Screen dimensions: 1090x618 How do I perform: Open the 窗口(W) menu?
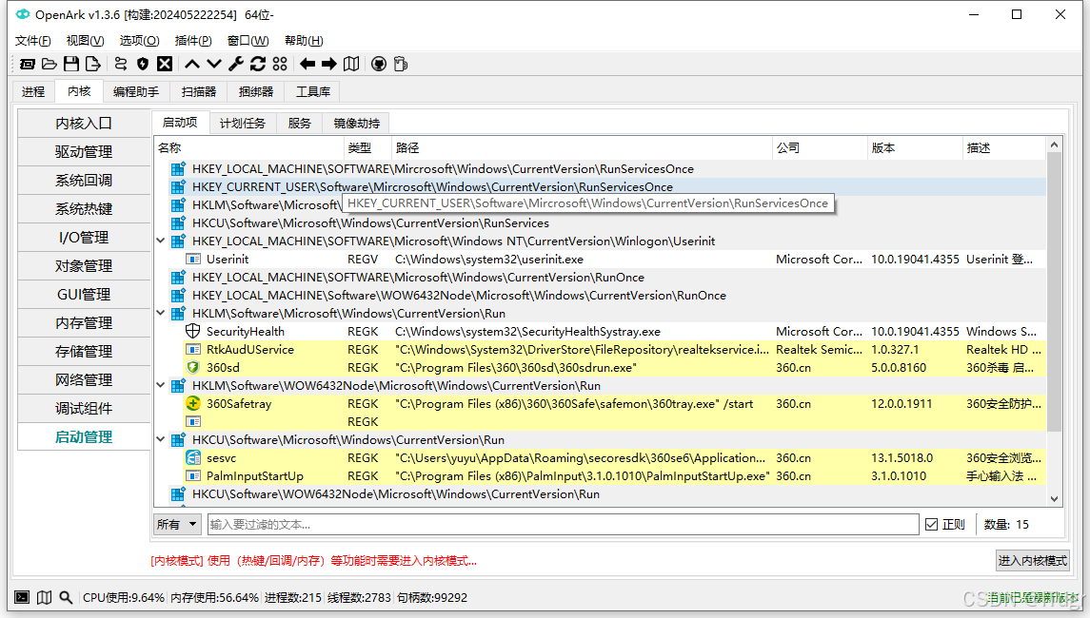click(248, 40)
